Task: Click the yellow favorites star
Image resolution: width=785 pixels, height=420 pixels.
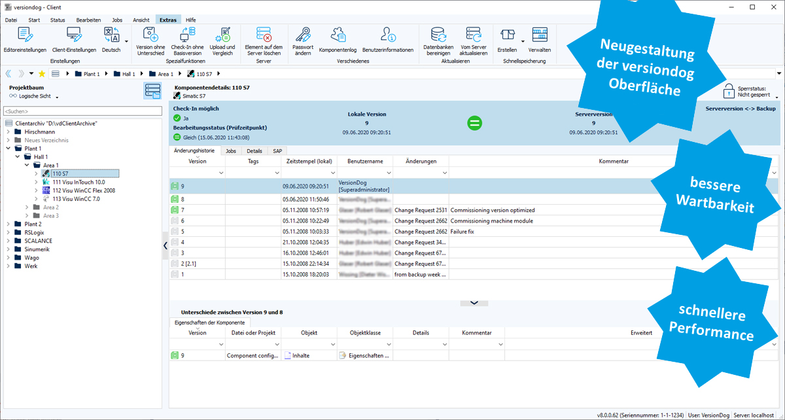Action: [x=42, y=73]
